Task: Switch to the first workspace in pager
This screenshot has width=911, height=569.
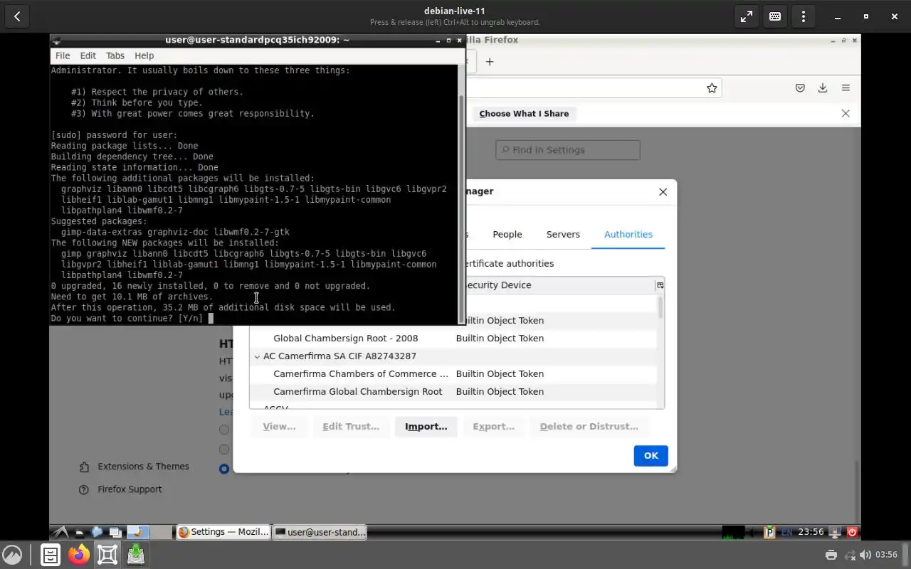Action: [138, 532]
